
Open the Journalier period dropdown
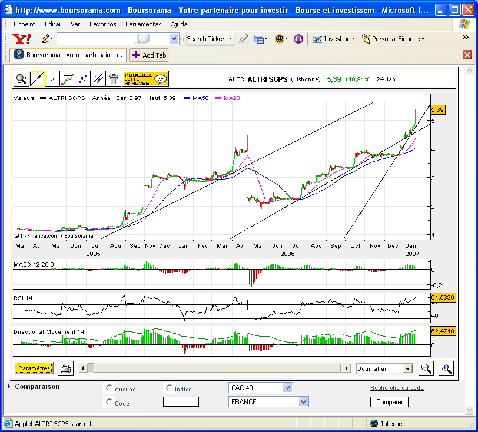pos(384,368)
